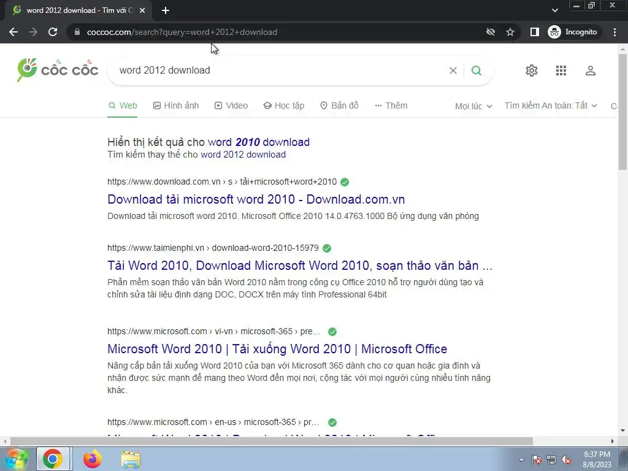The width and height of the screenshot is (628, 471).
Task: Open a new tab with plus button
Action: [x=166, y=10]
